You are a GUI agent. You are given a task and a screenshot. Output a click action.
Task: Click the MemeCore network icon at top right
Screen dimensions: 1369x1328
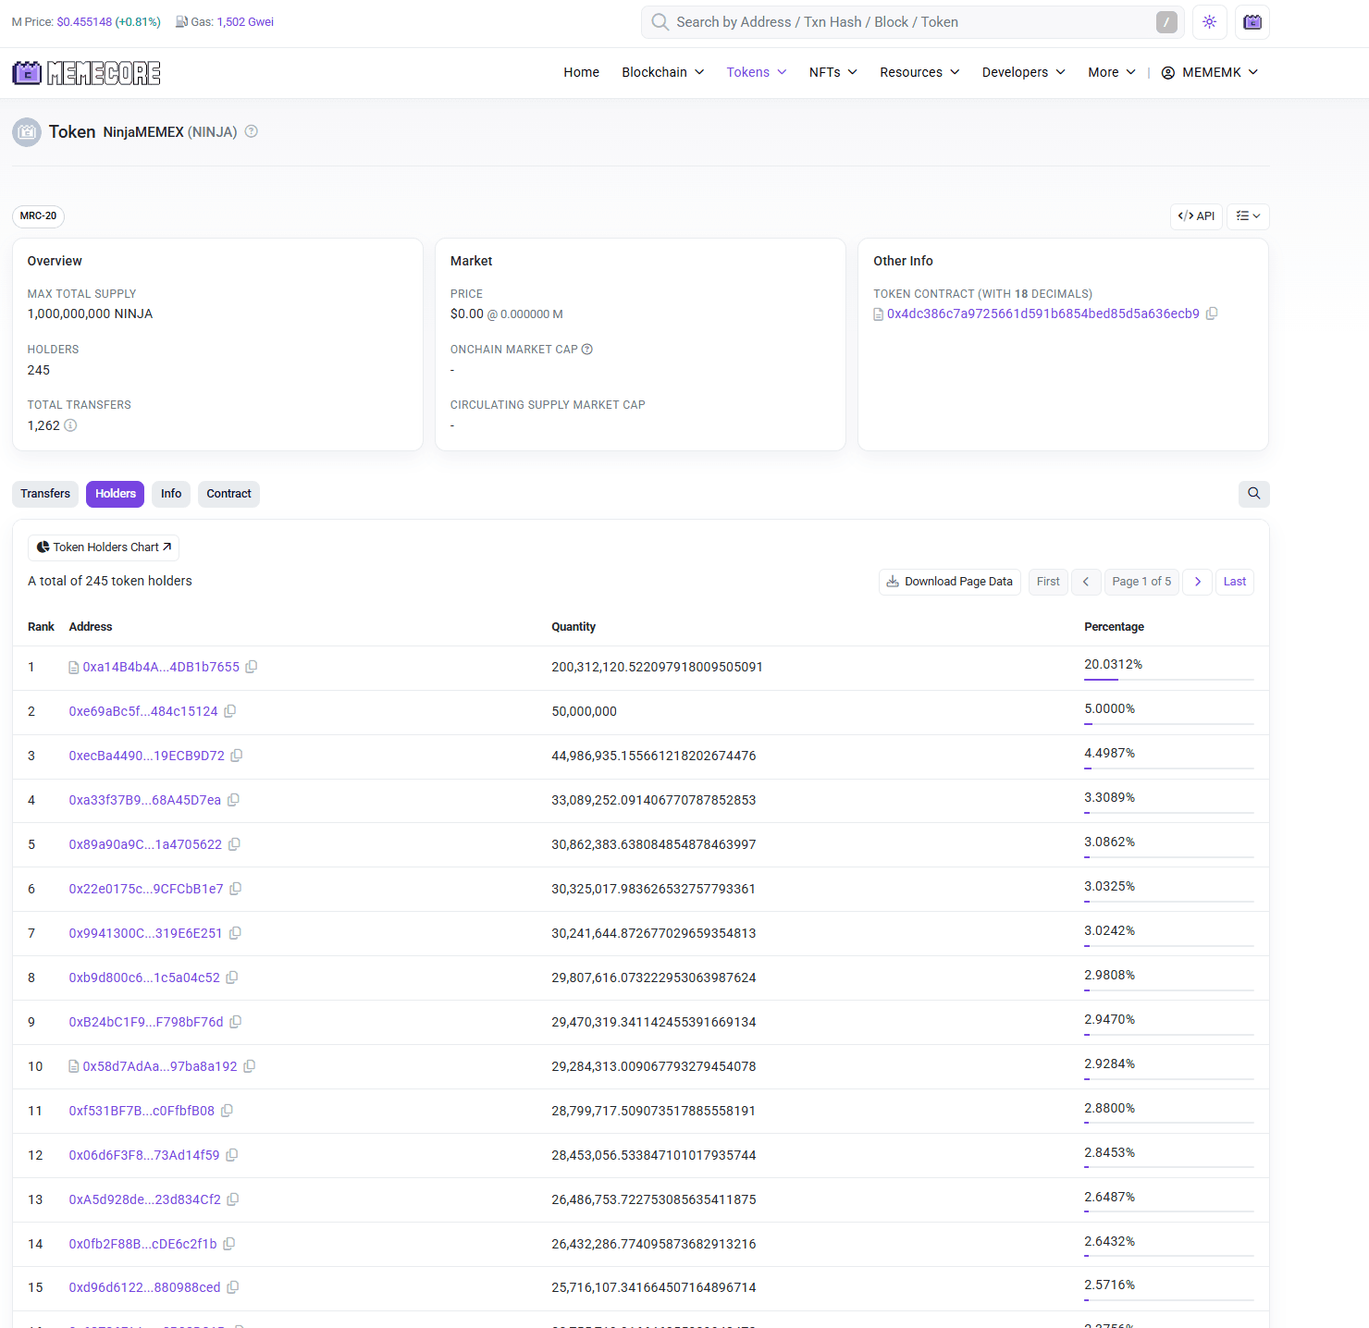pyautogui.click(x=1252, y=22)
